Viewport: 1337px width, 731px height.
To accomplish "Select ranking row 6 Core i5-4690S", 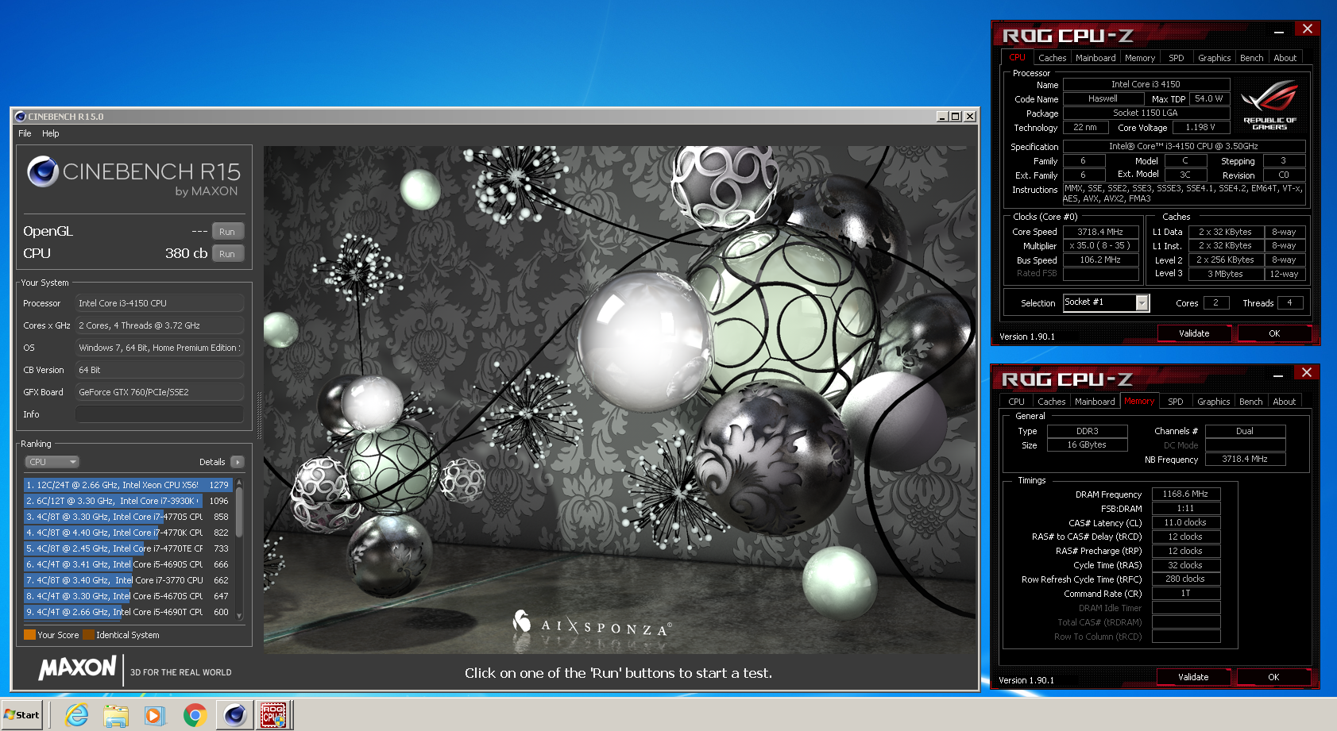I will [x=128, y=564].
